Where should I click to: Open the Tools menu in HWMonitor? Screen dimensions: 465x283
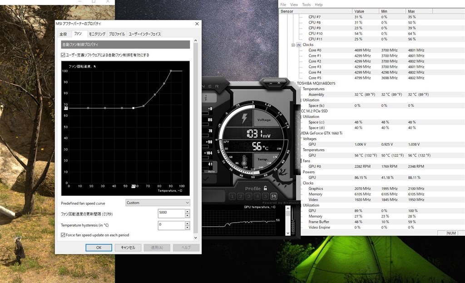[307, 5]
